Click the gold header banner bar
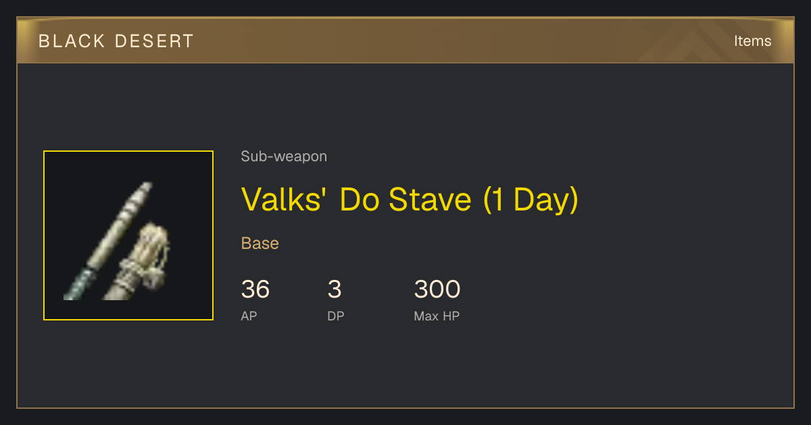The image size is (811, 425). tap(405, 40)
